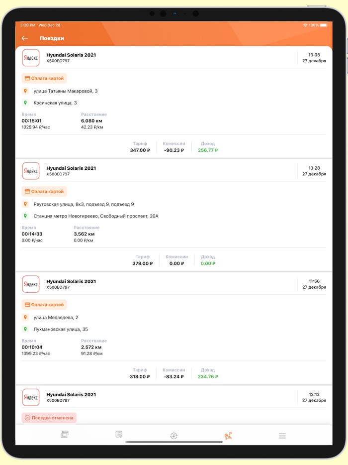This screenshot has height=465, width=348.
Task: Open the menu icon at bottom right
Action: point(282,434)
